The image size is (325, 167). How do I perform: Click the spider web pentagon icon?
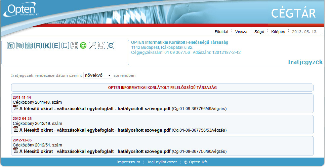tap(29, 45)
